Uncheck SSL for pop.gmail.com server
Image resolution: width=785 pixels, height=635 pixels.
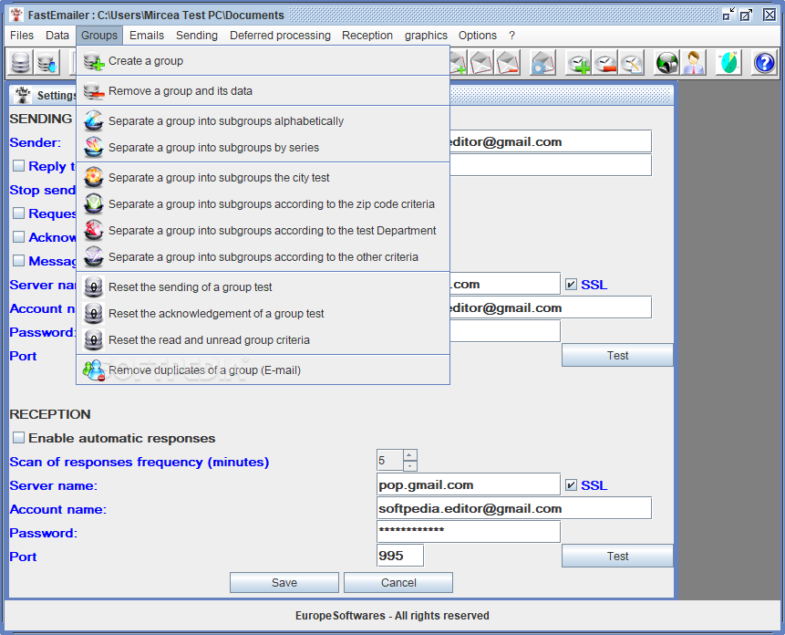(x=571, y=485)
